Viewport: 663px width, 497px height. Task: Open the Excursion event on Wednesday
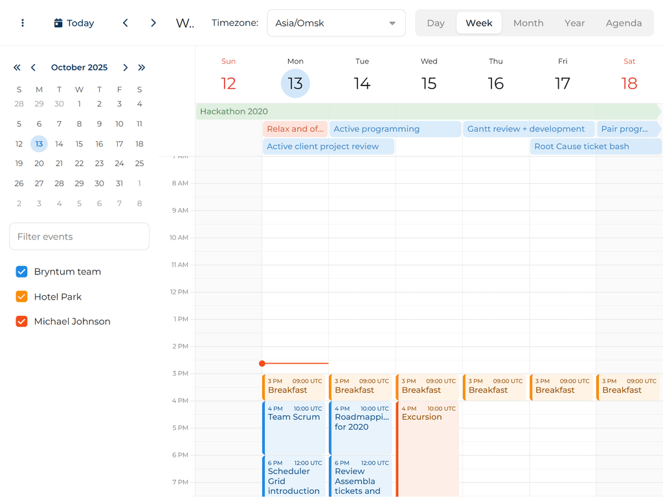point(427,447)
